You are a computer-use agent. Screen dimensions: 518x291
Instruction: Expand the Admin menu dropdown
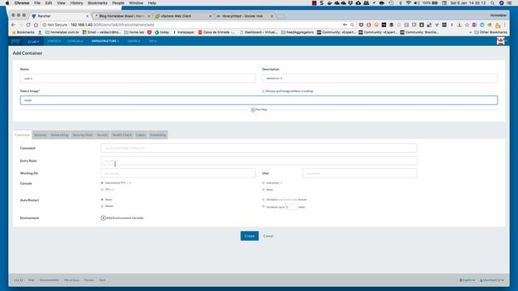134,41
